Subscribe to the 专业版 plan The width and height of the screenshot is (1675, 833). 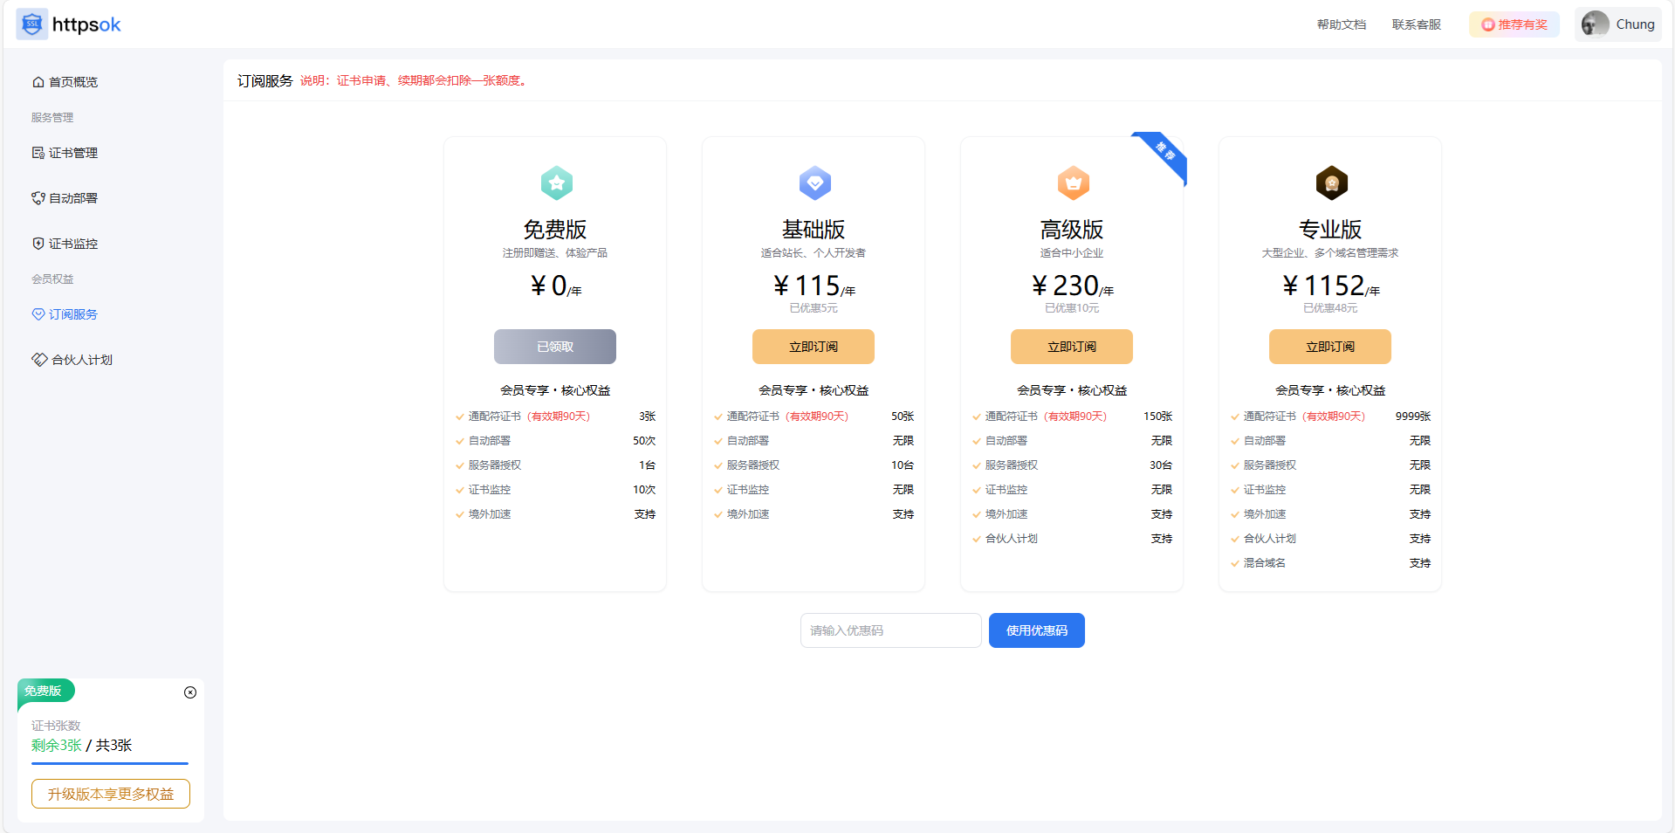coord(1329,347)
